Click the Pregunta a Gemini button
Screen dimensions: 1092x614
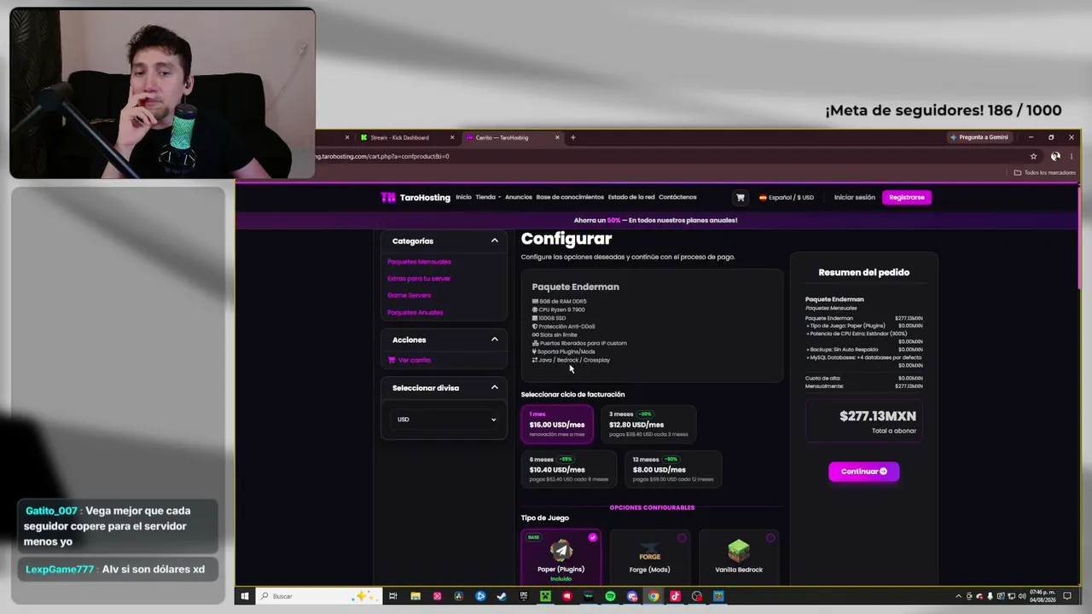point(979,137)
